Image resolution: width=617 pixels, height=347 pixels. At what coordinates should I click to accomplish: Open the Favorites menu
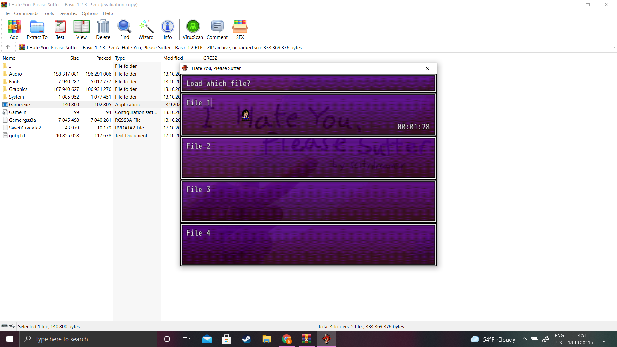point(68,13)
